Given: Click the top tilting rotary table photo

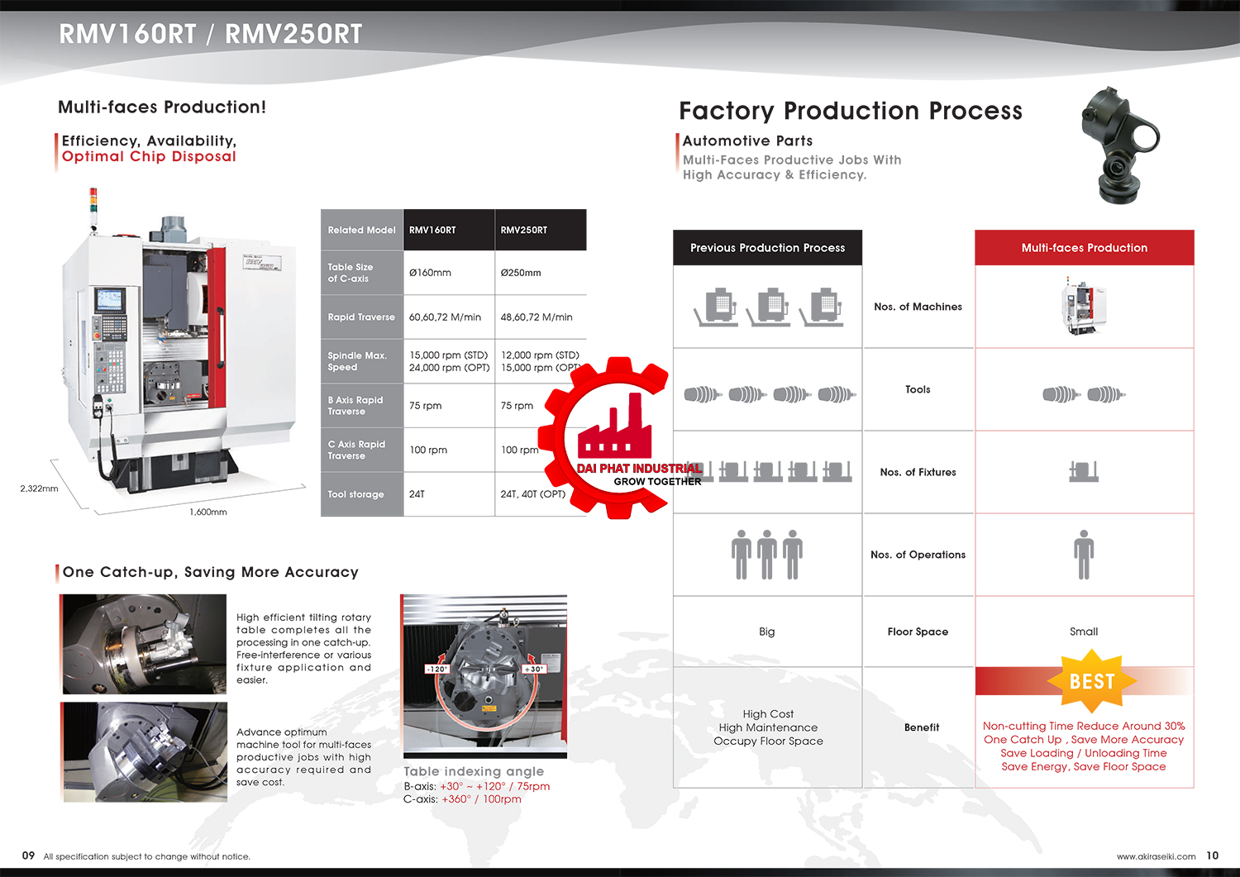Looking at the screenshot, I should pos(145,644).
